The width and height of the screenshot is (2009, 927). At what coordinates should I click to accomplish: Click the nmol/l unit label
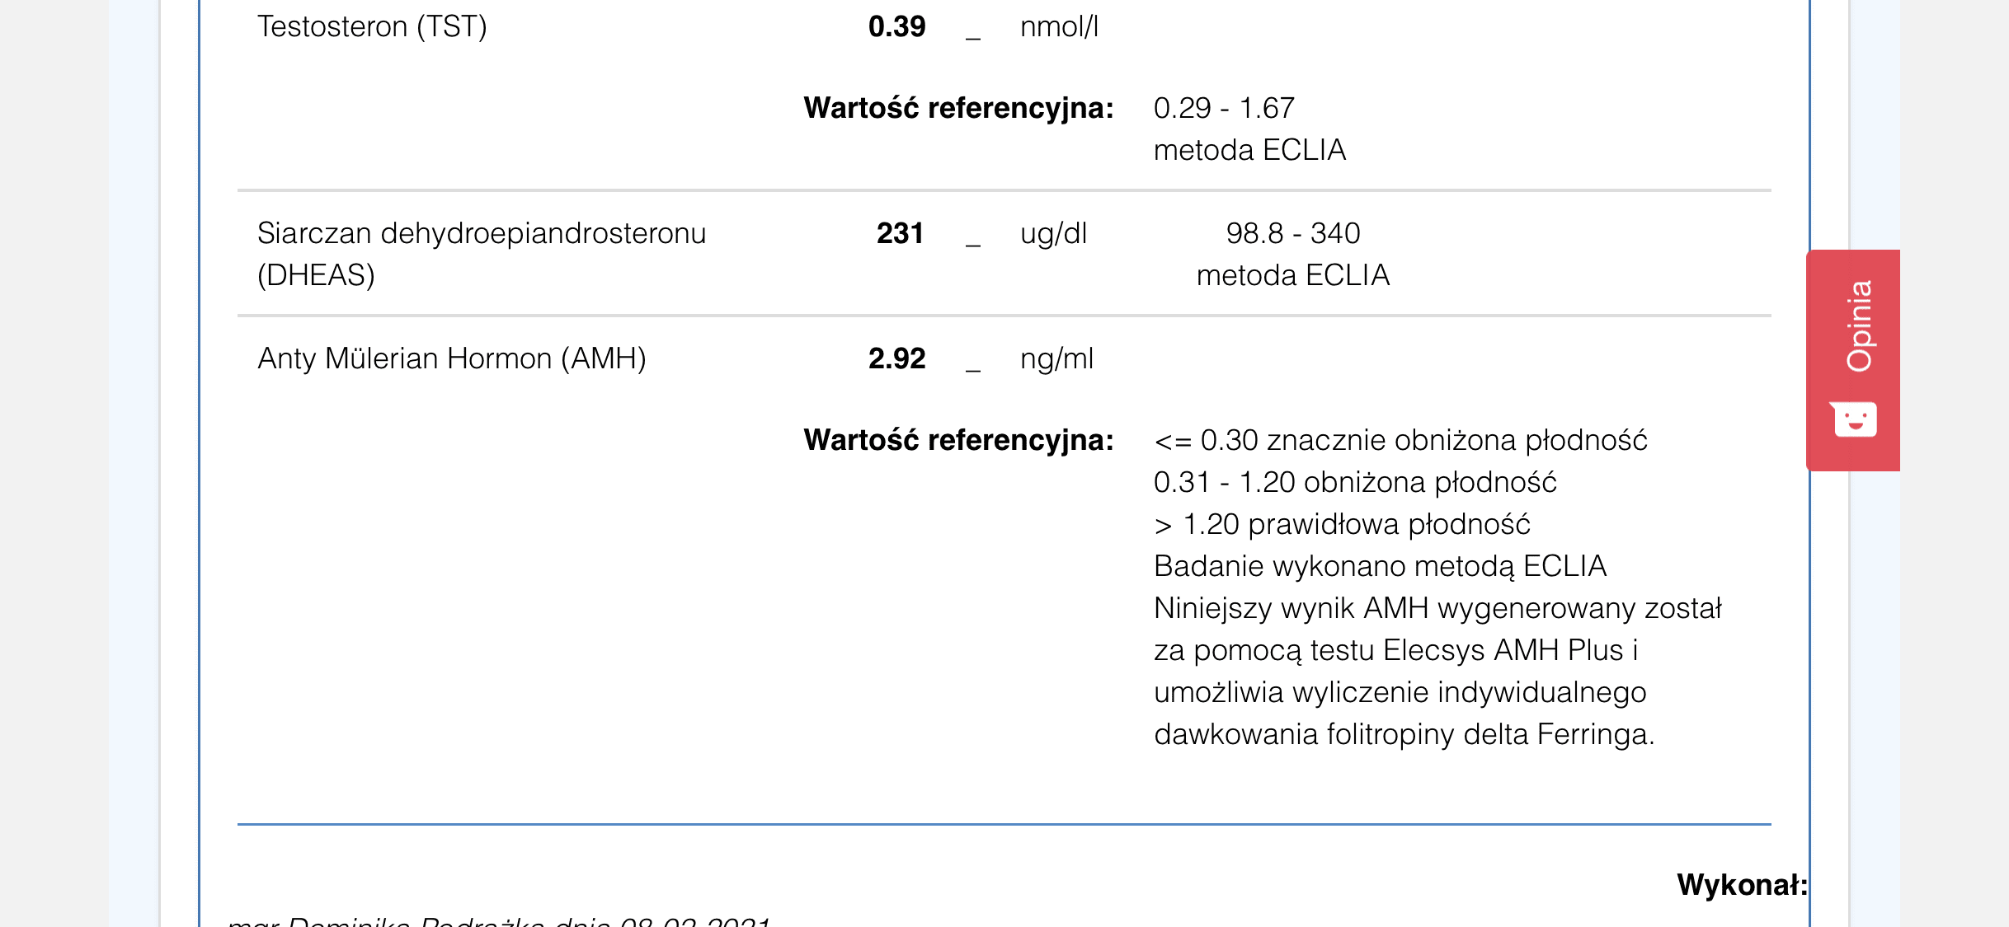tap(1059, 26)
